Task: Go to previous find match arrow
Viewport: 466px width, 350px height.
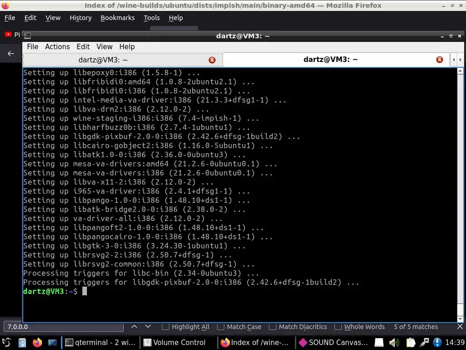Action: click(x=134, y=326)
